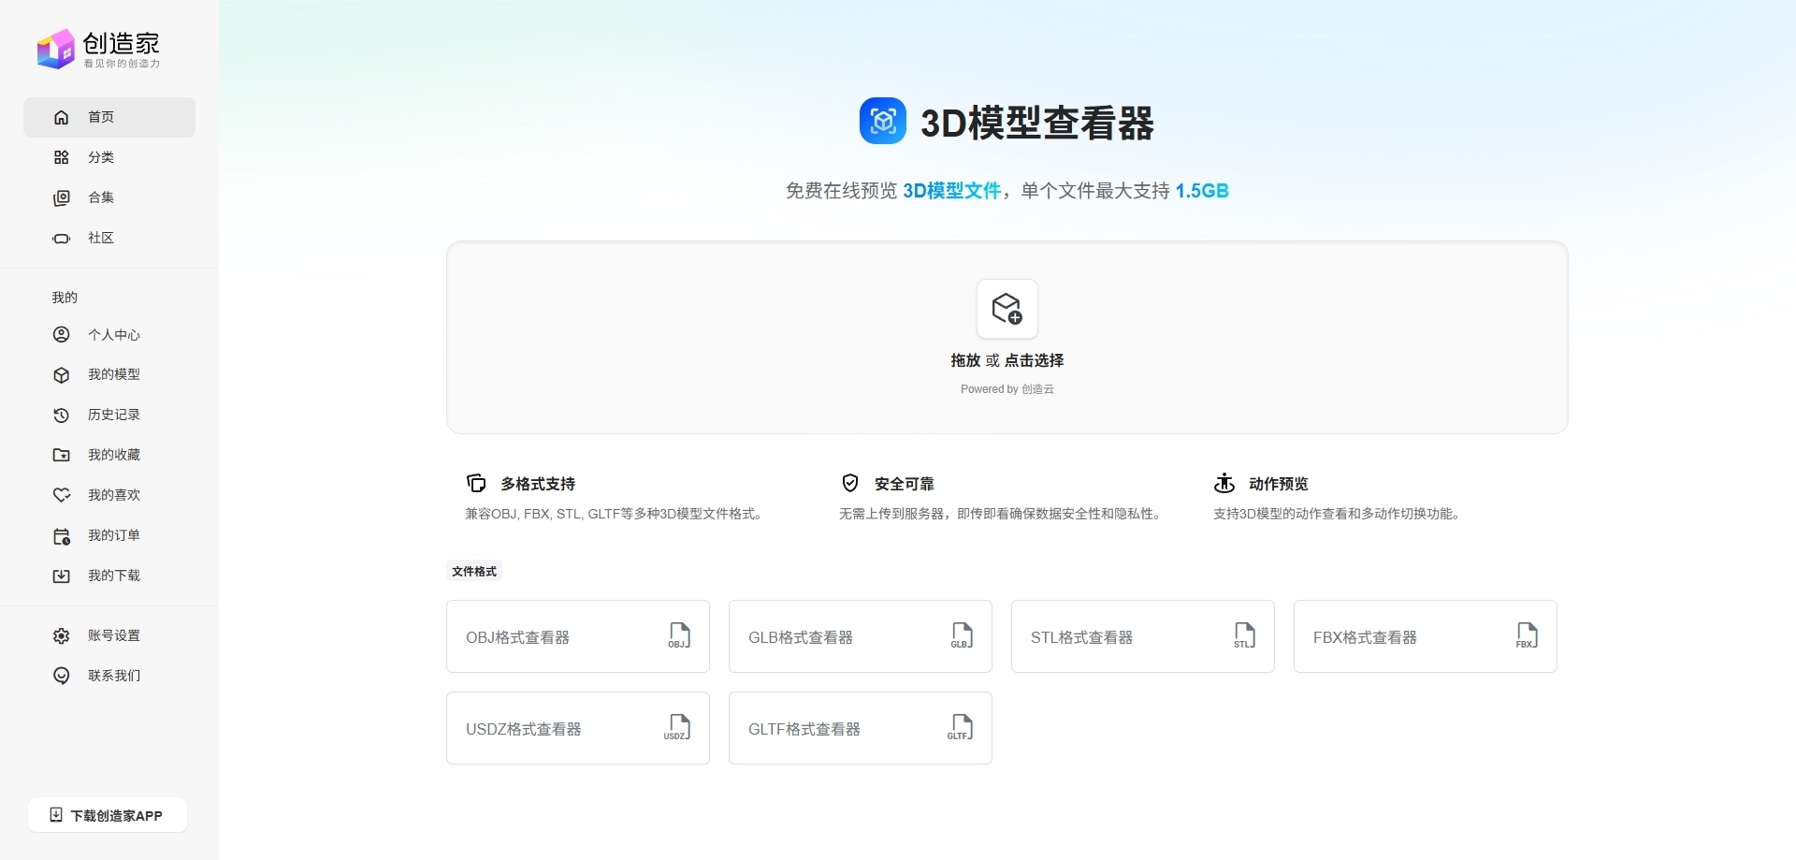Open 个人中心 personal center
The width and height of the screenshot is (1796, 860).
coord(113,334)
